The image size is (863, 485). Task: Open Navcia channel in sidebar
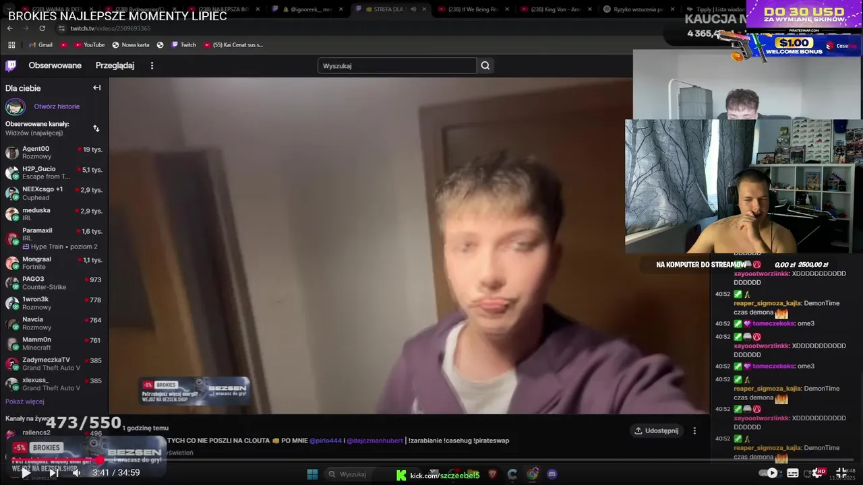click(x=54, y=323)
